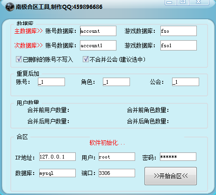Click the 数据库 field showing mysql

pos(58,173)
